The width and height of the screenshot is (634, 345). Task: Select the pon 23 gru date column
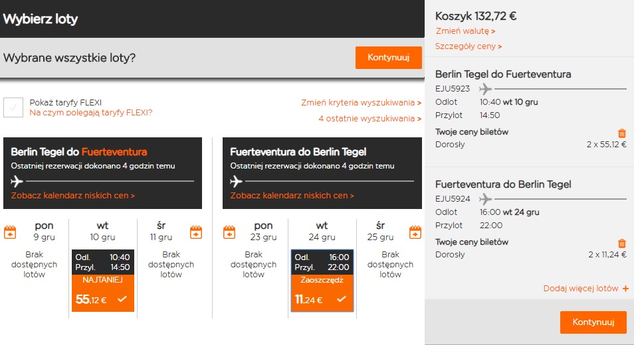pos(263,231)
